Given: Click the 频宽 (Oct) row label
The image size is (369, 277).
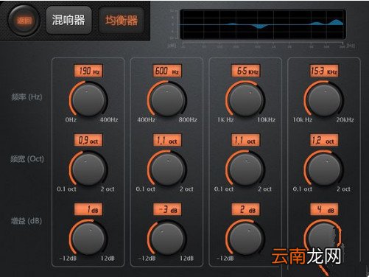Looking at the screenshot, I should (27, 159).
